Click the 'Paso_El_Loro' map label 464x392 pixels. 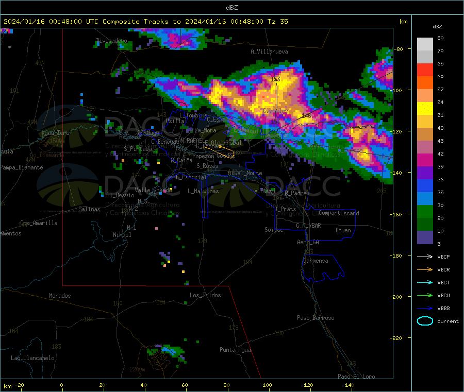pyautogui.click(x=356, y=377)
